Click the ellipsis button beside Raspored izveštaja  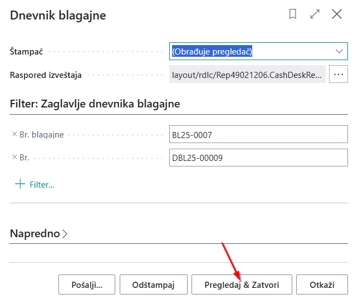coord(339,74)
